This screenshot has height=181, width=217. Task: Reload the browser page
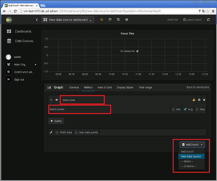point(15,11)
